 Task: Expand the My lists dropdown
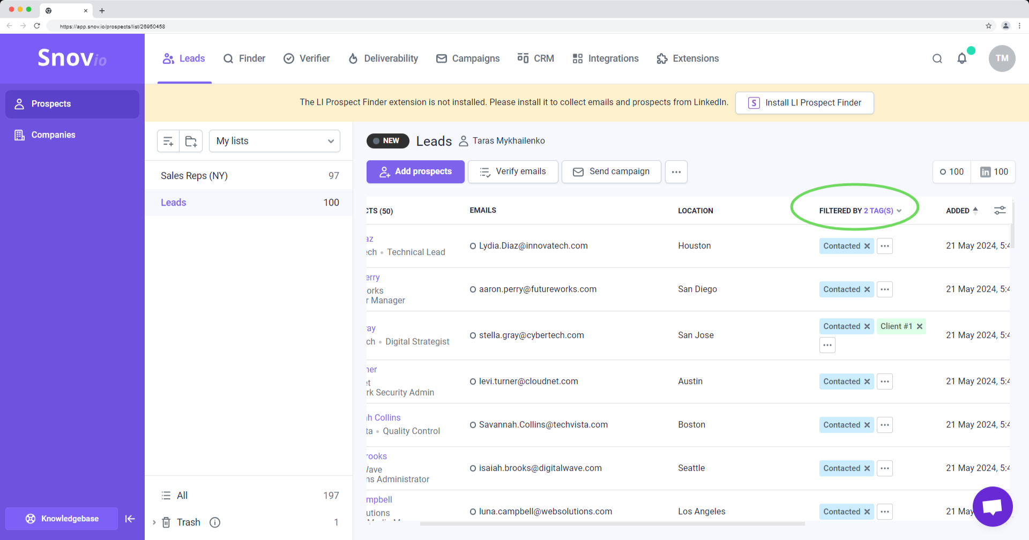point(274,141)
